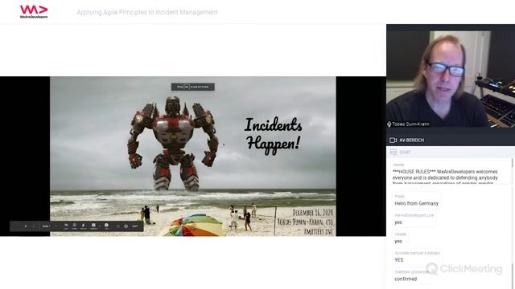Click the session title "Applying Agile Principles to Incident Management"
515x289 pixels.
click(x=147, y=12)
